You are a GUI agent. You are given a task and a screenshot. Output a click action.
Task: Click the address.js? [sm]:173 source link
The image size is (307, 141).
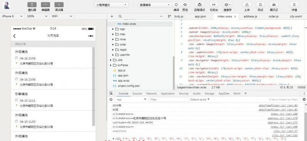pos(283,123)
